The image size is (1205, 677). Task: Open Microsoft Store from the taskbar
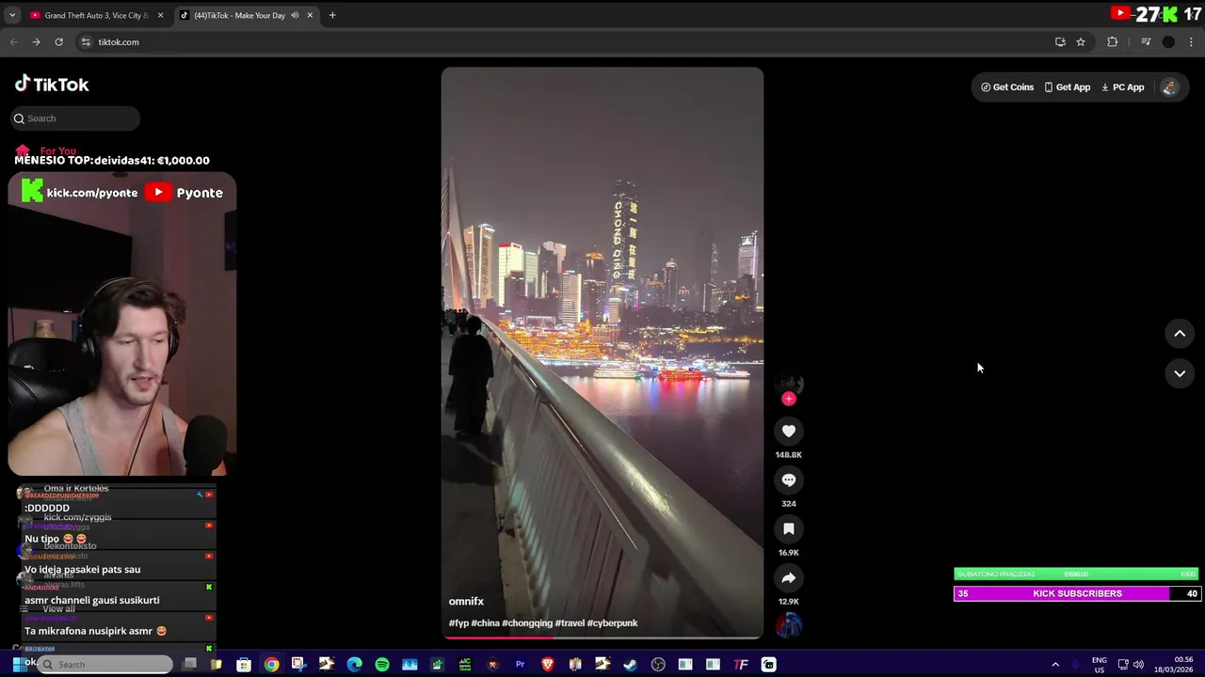tap(244, 665)
